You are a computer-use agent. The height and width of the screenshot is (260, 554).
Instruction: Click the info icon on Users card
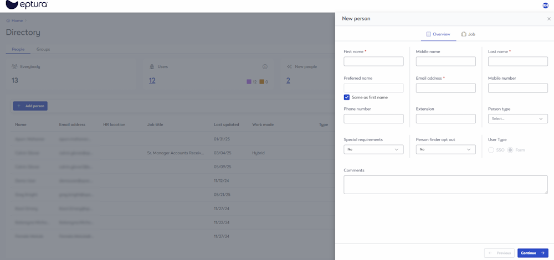[265, 66]
